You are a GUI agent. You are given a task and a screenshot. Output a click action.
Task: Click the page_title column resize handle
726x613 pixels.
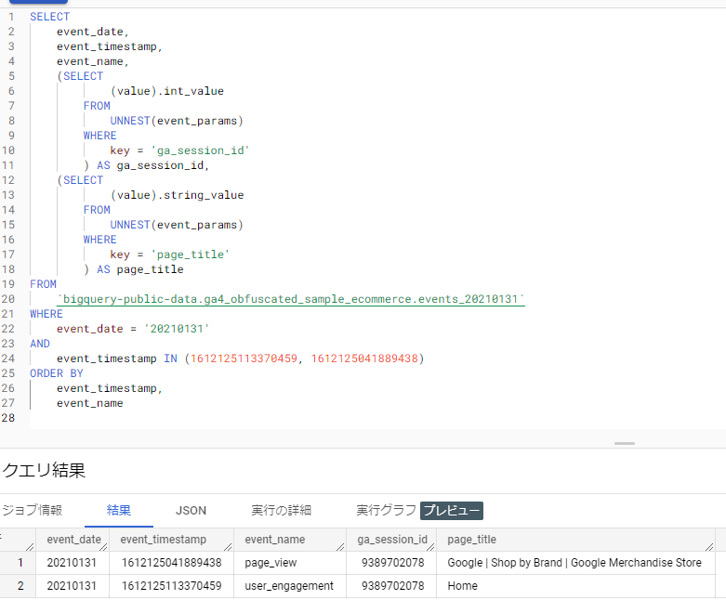(709, 547)
